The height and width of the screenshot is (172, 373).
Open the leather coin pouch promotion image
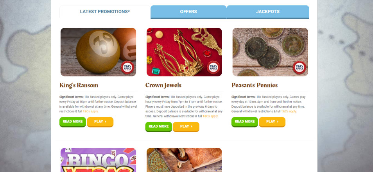click(x=184, y=160)
